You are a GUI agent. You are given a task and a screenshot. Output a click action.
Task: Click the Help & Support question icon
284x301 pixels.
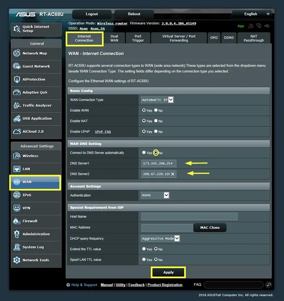(x=68, y=285)
